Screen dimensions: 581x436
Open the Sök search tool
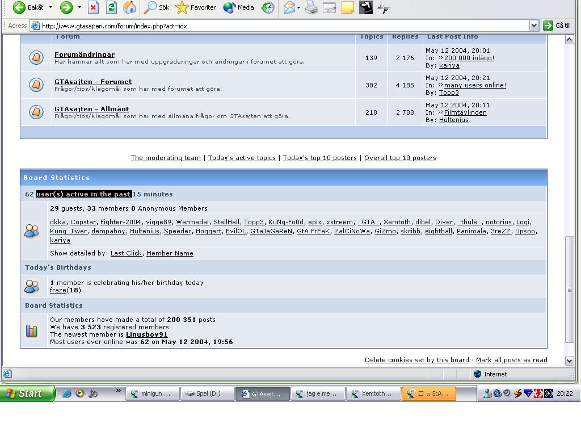coord(157,7)
